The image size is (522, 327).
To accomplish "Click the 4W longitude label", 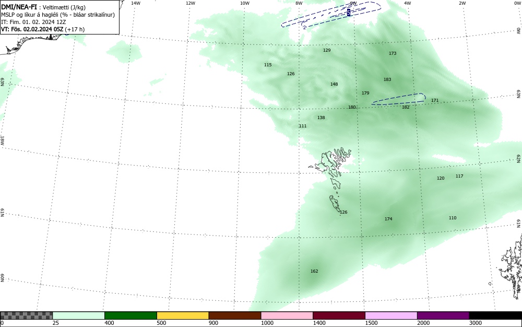I will 407,3.
